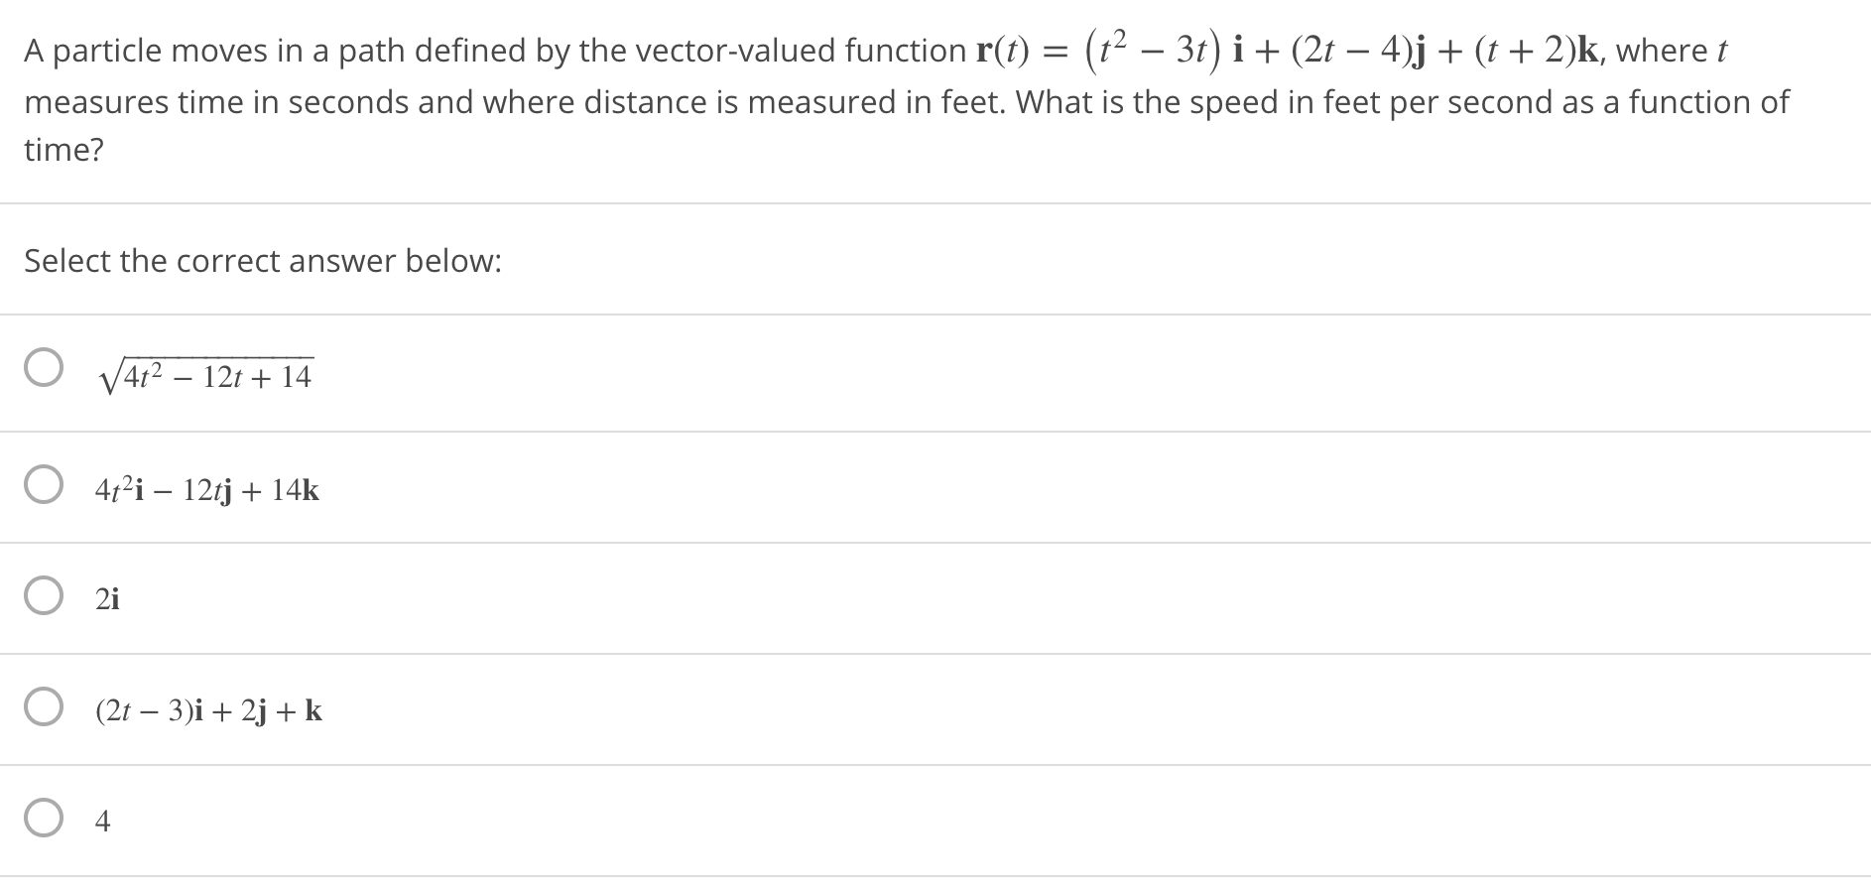Click the 'Select the correct answer below' prompt

[x=262, y=261]
